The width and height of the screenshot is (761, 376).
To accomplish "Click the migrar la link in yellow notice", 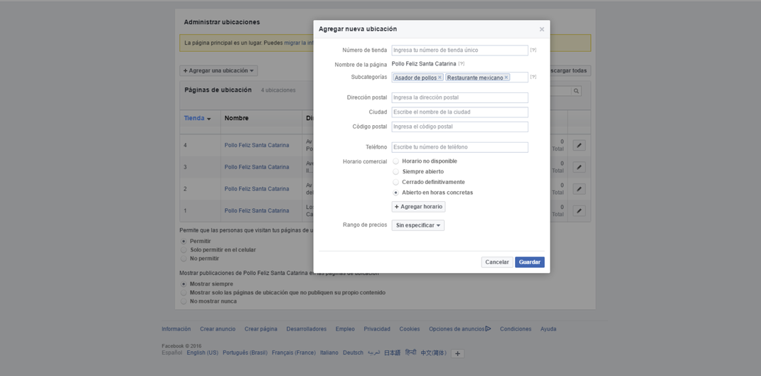I will (x=299, y=43).
